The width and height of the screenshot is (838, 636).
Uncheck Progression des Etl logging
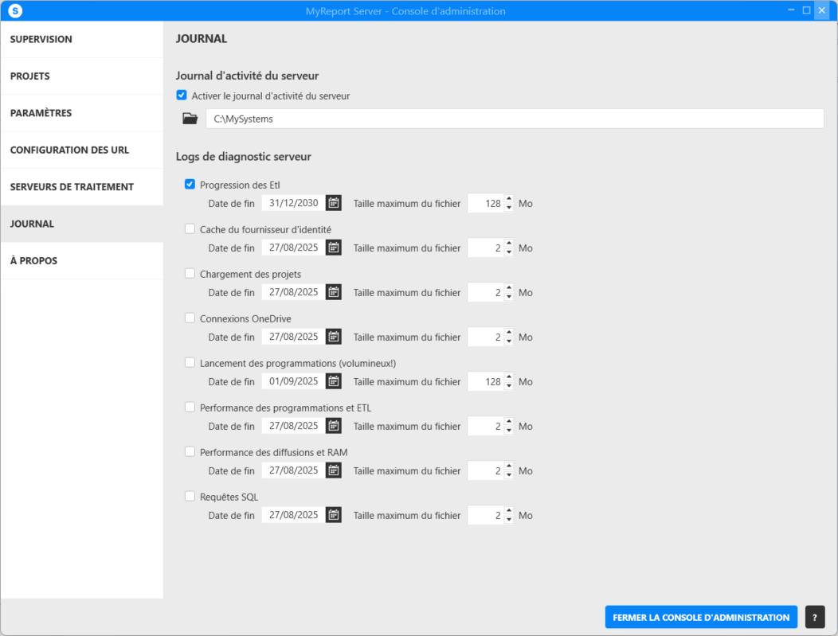tap(190, 185)
